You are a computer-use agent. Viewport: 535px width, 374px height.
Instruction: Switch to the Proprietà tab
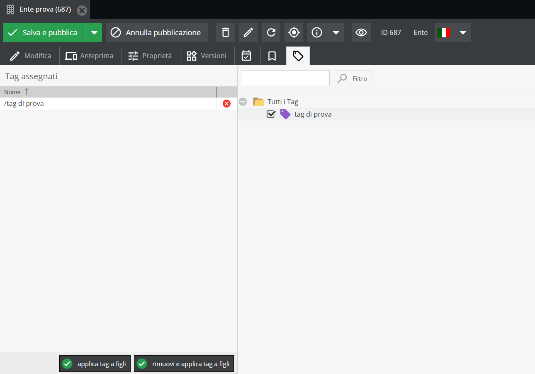coord(150,56)
